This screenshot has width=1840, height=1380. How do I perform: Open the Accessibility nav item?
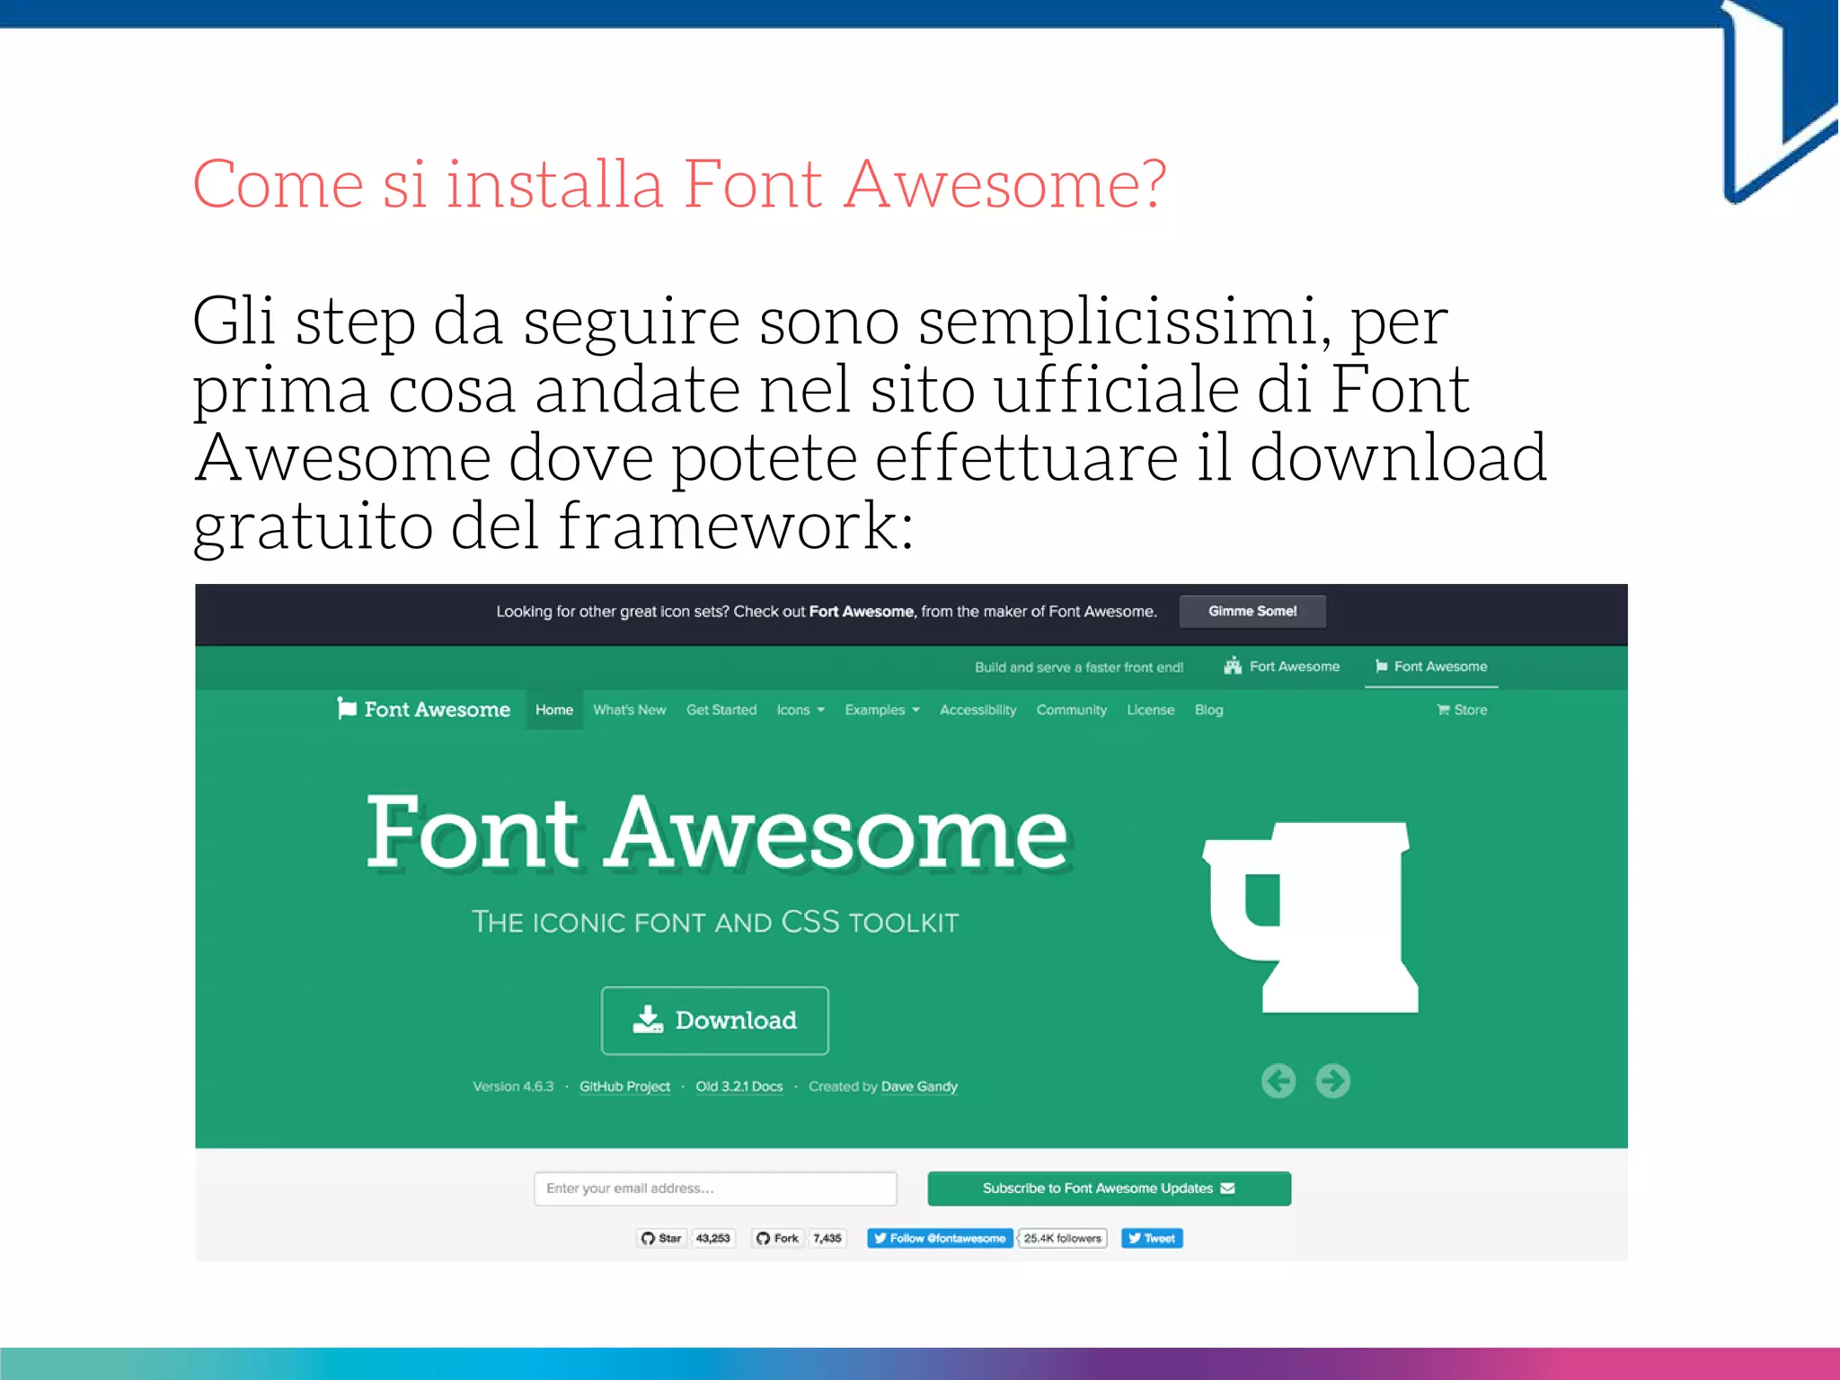(x=978, y=710)
